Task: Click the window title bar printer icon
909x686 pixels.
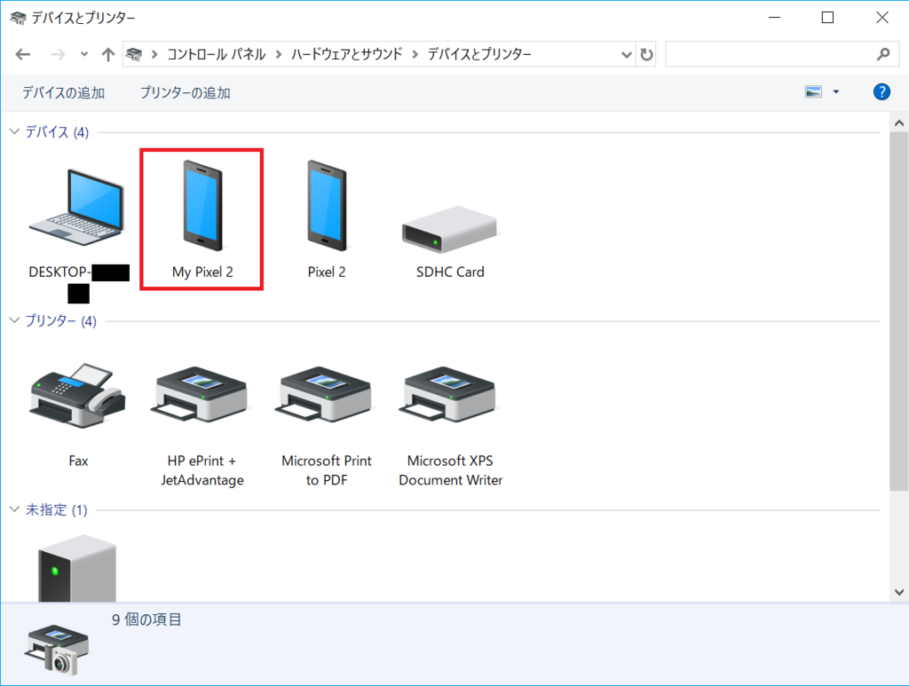Action: point(18,18)
